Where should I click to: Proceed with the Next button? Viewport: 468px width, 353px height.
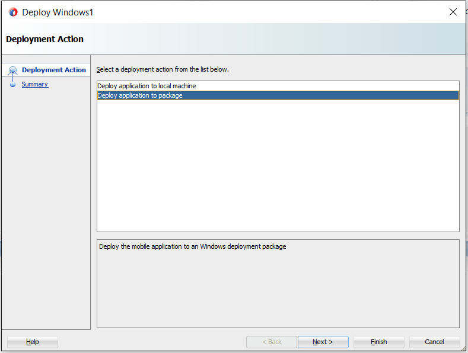point(323,342)
